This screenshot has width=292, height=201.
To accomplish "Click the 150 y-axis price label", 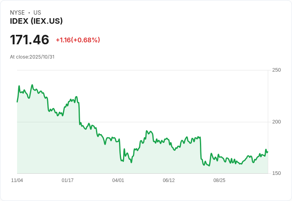I will pos(276,173).
